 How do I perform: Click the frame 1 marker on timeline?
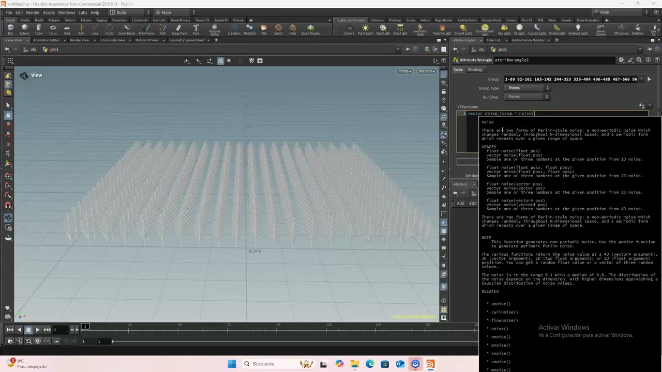85,326
